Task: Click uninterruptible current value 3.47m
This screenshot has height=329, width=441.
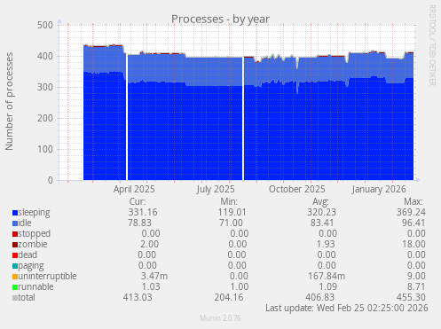Action: [x=154, y=276]
